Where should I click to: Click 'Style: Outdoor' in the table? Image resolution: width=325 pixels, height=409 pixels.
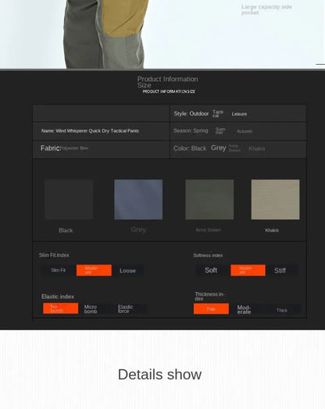[x=191, y=113]
